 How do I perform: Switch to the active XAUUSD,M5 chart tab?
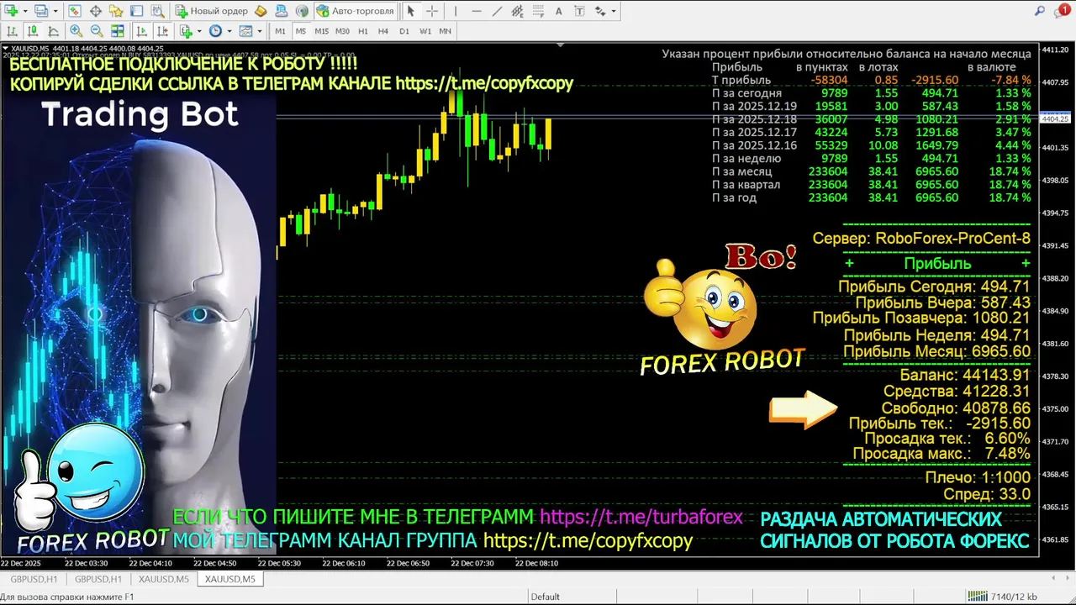pos(229,579)
